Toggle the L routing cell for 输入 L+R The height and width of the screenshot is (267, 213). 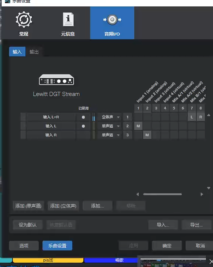pos(192,117)
